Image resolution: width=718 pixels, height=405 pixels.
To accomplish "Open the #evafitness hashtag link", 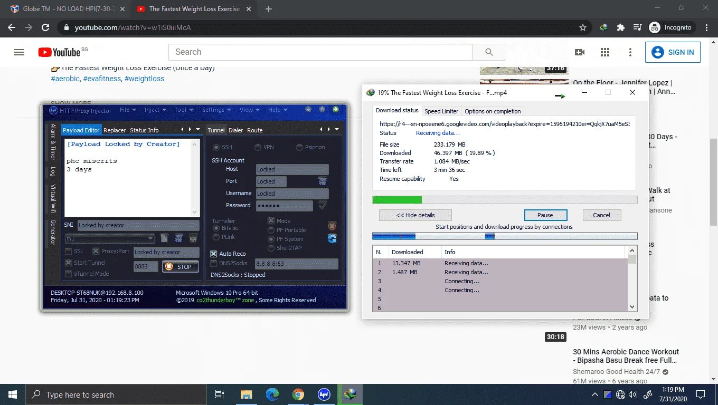I will pyautogui.click(x=102, y=79).
